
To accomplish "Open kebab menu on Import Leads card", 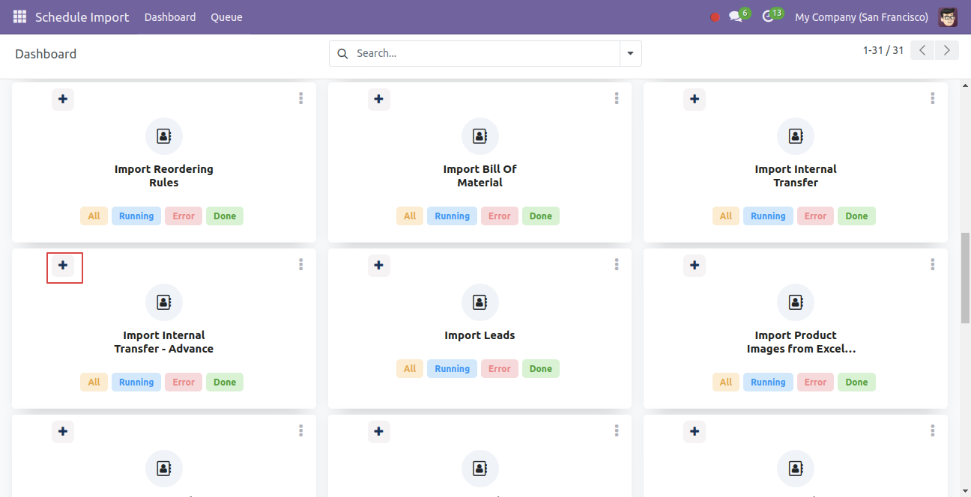I will (617, 264).
